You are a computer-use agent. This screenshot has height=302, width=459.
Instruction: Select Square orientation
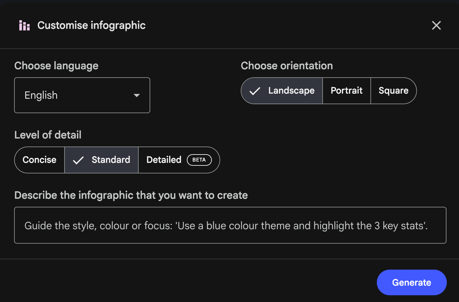point(394,91)
